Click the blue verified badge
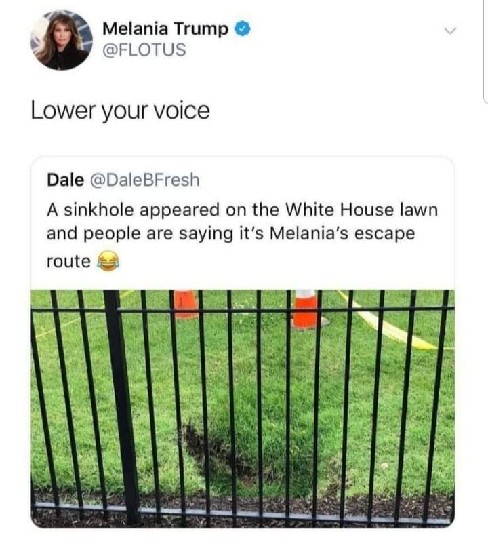 (242, 29)
